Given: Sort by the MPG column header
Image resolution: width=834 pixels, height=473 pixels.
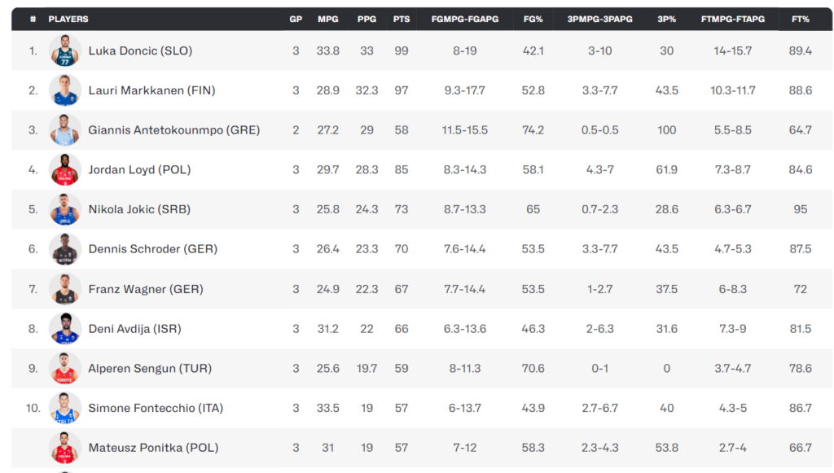Looking at the screenshot, I should [327, 20].
